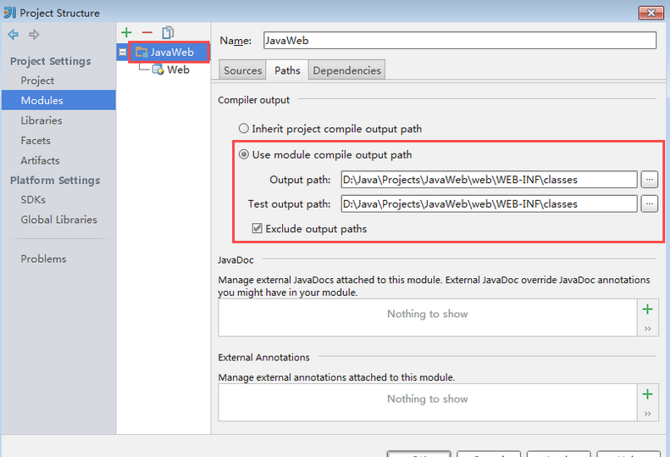The width and height of the screenshot is (670, 457).
Task: Open Project settings page
Action: pyautogui.click(x=37, y=81)
